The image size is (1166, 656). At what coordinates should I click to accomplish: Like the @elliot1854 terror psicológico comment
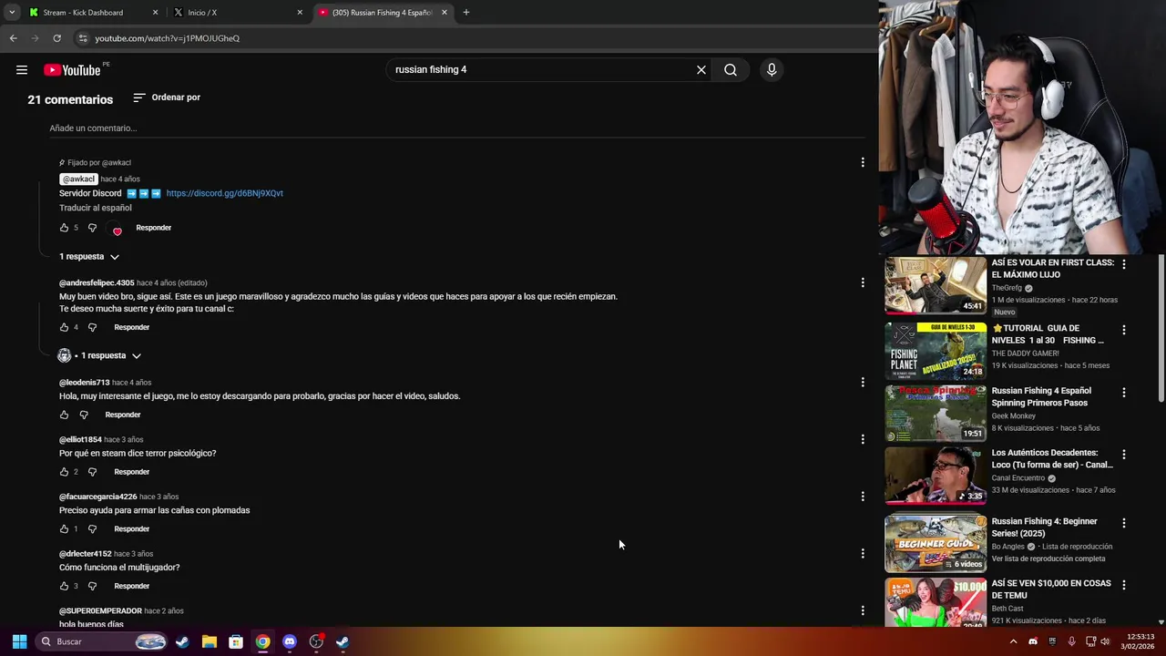[64, 472]
